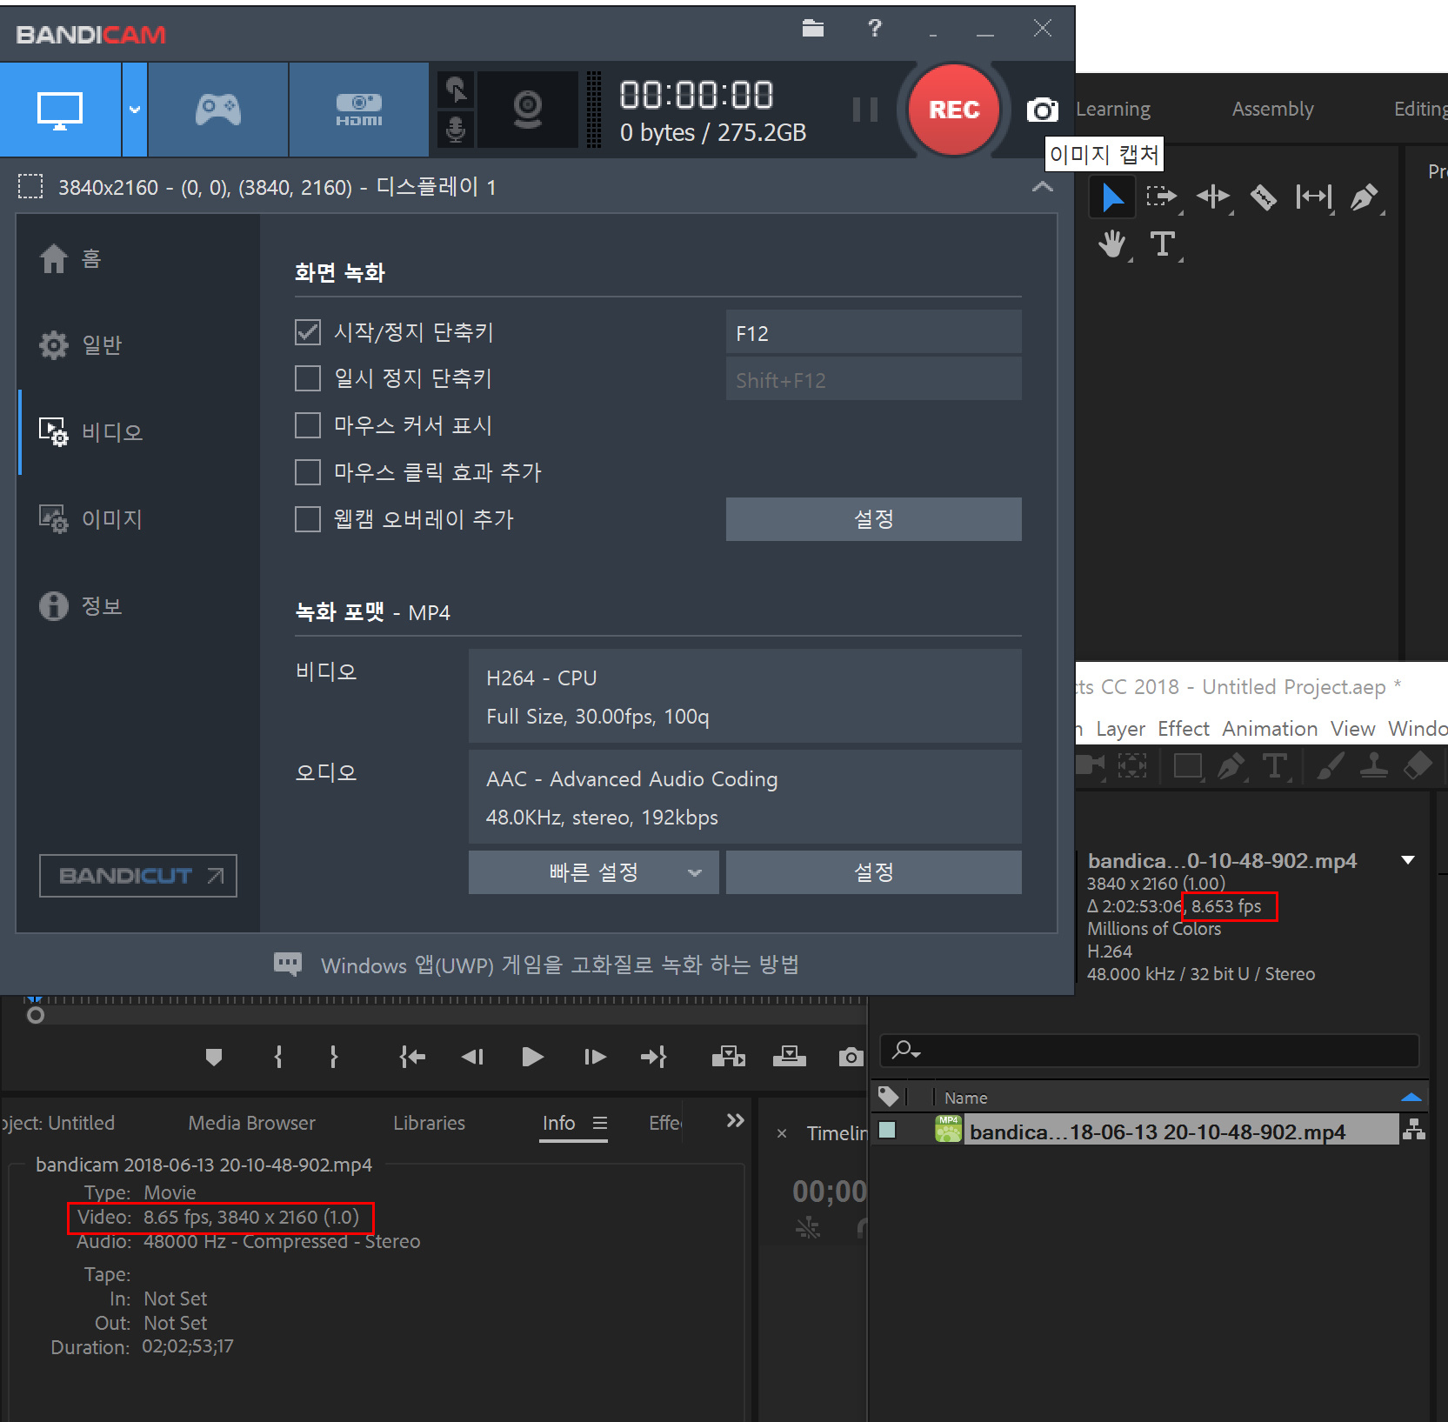Image resolution: width=1448 pixels, height=1422 pixels.
Task: Open Info panel menu icon
Action: coord(600,1123)
